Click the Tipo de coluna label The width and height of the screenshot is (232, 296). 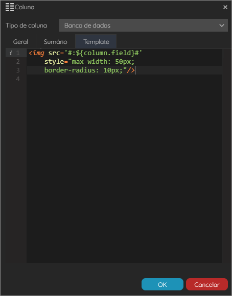(x=26, y=26)
